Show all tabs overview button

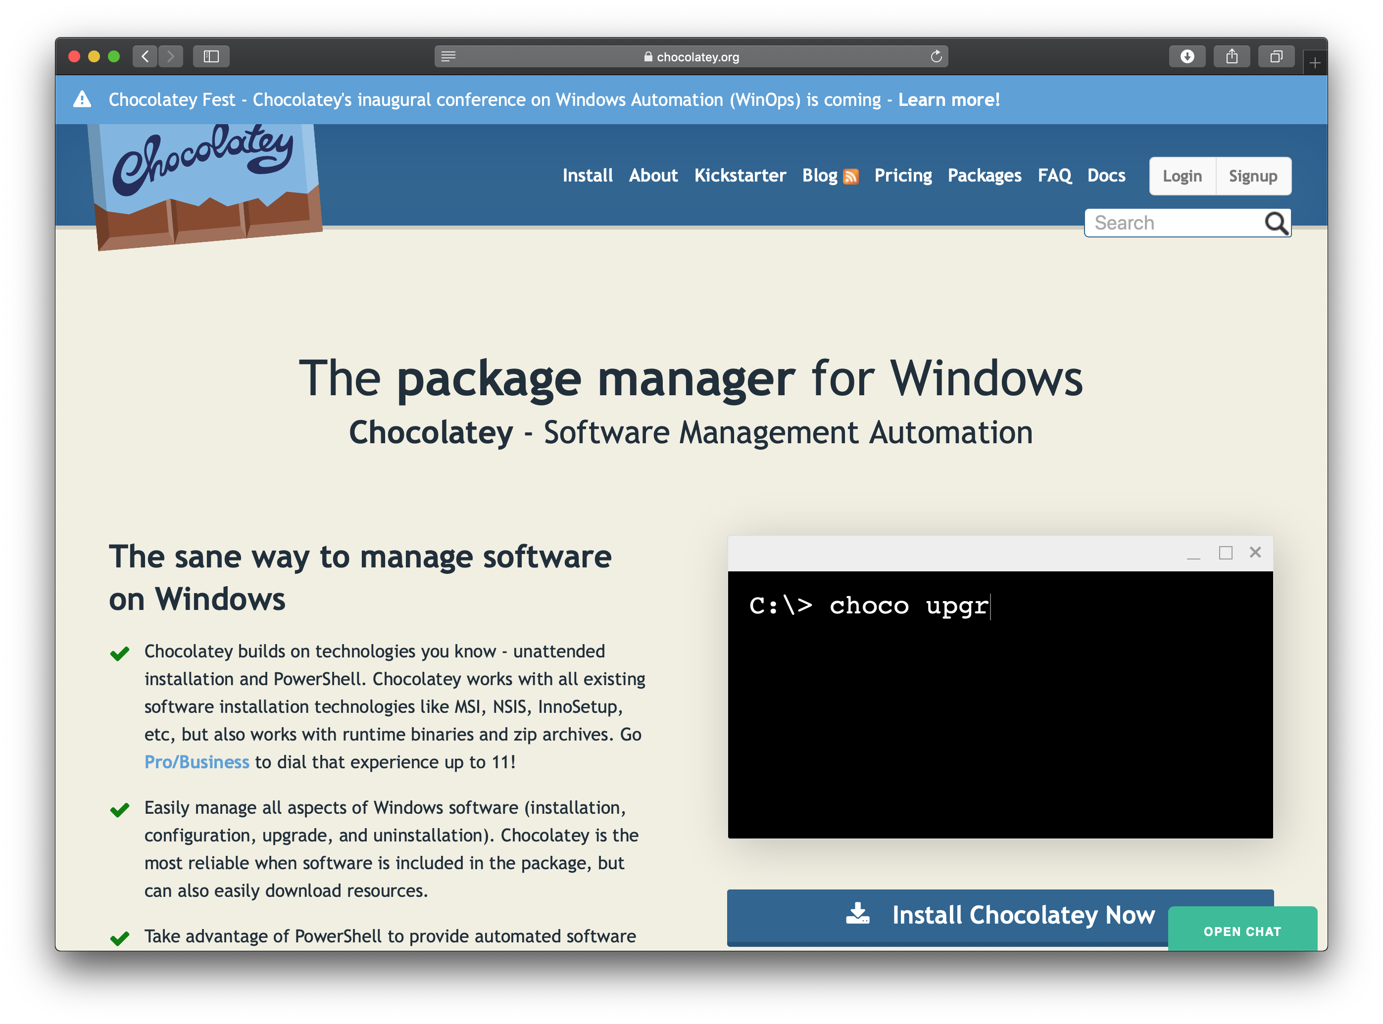point(1276,56)
